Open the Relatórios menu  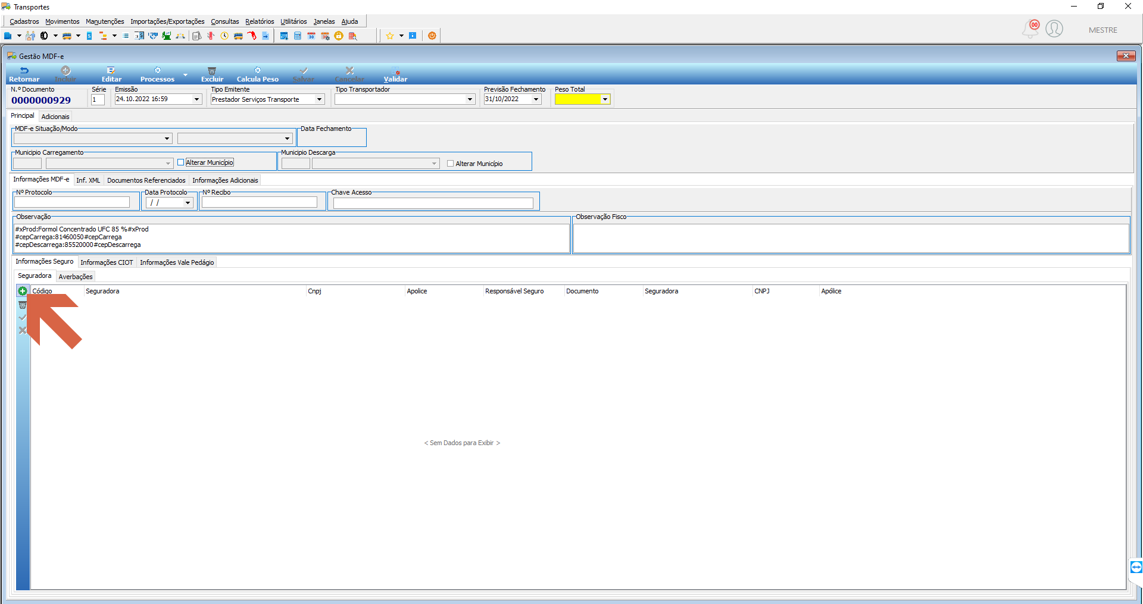(260, 21)
